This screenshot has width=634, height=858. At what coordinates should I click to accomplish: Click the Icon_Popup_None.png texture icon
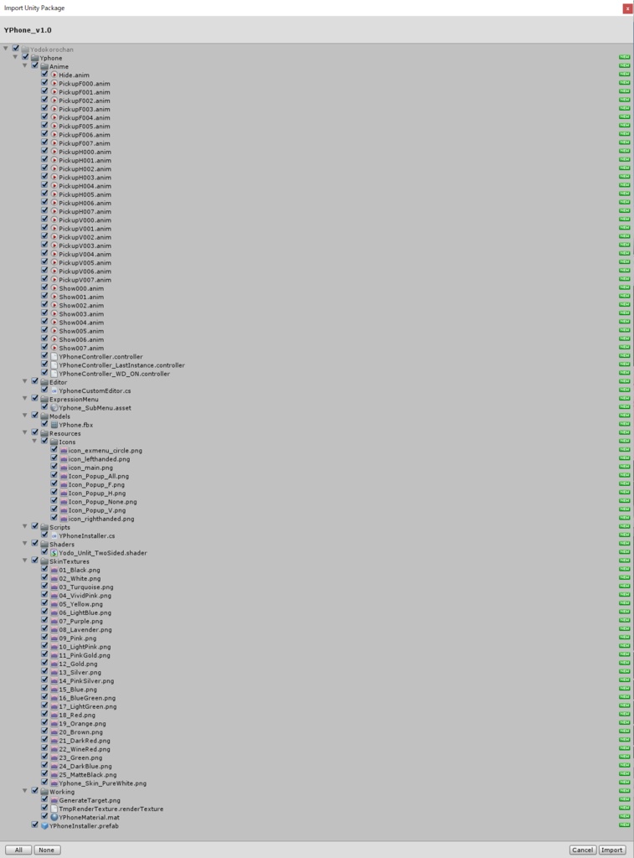pyautogui.click(x=64, y=502)
